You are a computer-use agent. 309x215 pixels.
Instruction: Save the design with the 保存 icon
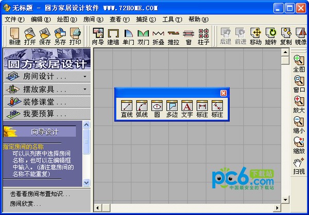coord(45,36)
